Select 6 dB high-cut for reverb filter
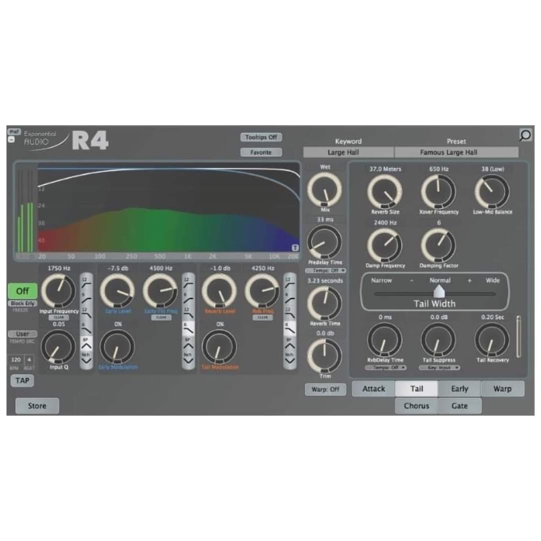 pos(290,328)
